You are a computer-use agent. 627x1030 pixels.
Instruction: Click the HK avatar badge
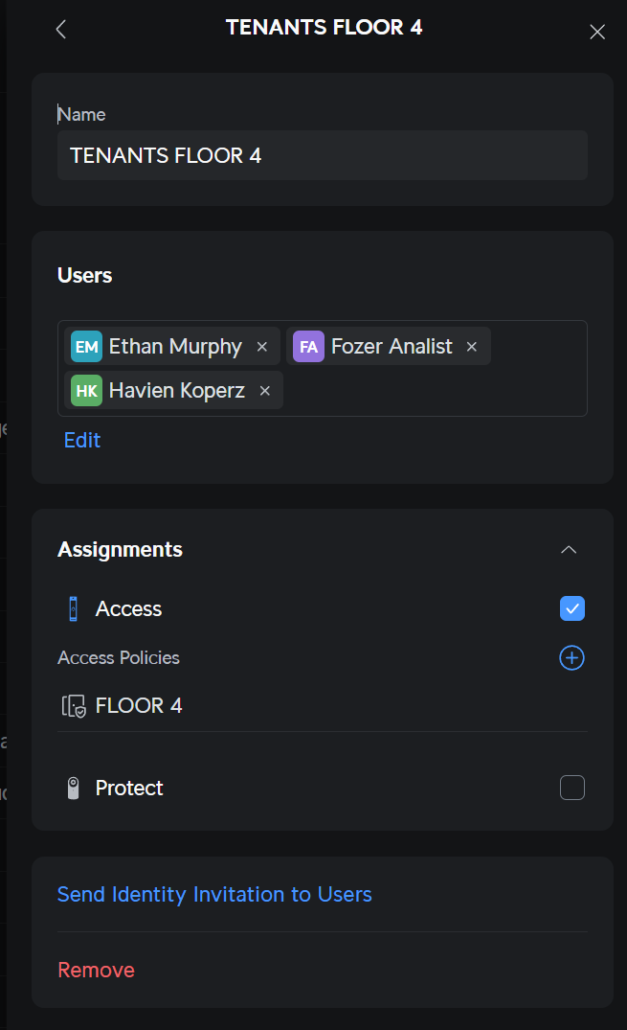(x=86, y=391)
